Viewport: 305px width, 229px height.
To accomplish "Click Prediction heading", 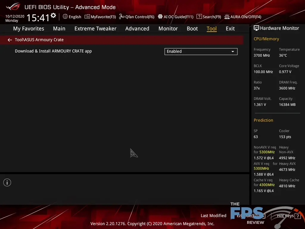I will (263, 120).
